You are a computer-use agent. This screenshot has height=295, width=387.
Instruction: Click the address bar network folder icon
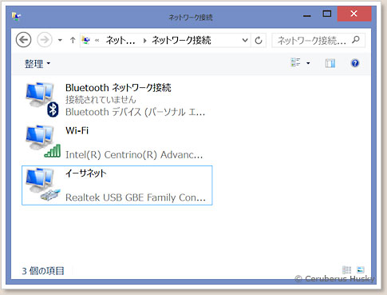[x=86, y=40]
